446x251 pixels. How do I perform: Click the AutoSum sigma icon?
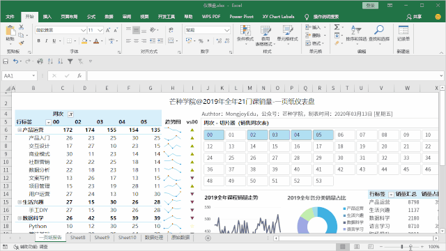[337, 27]
